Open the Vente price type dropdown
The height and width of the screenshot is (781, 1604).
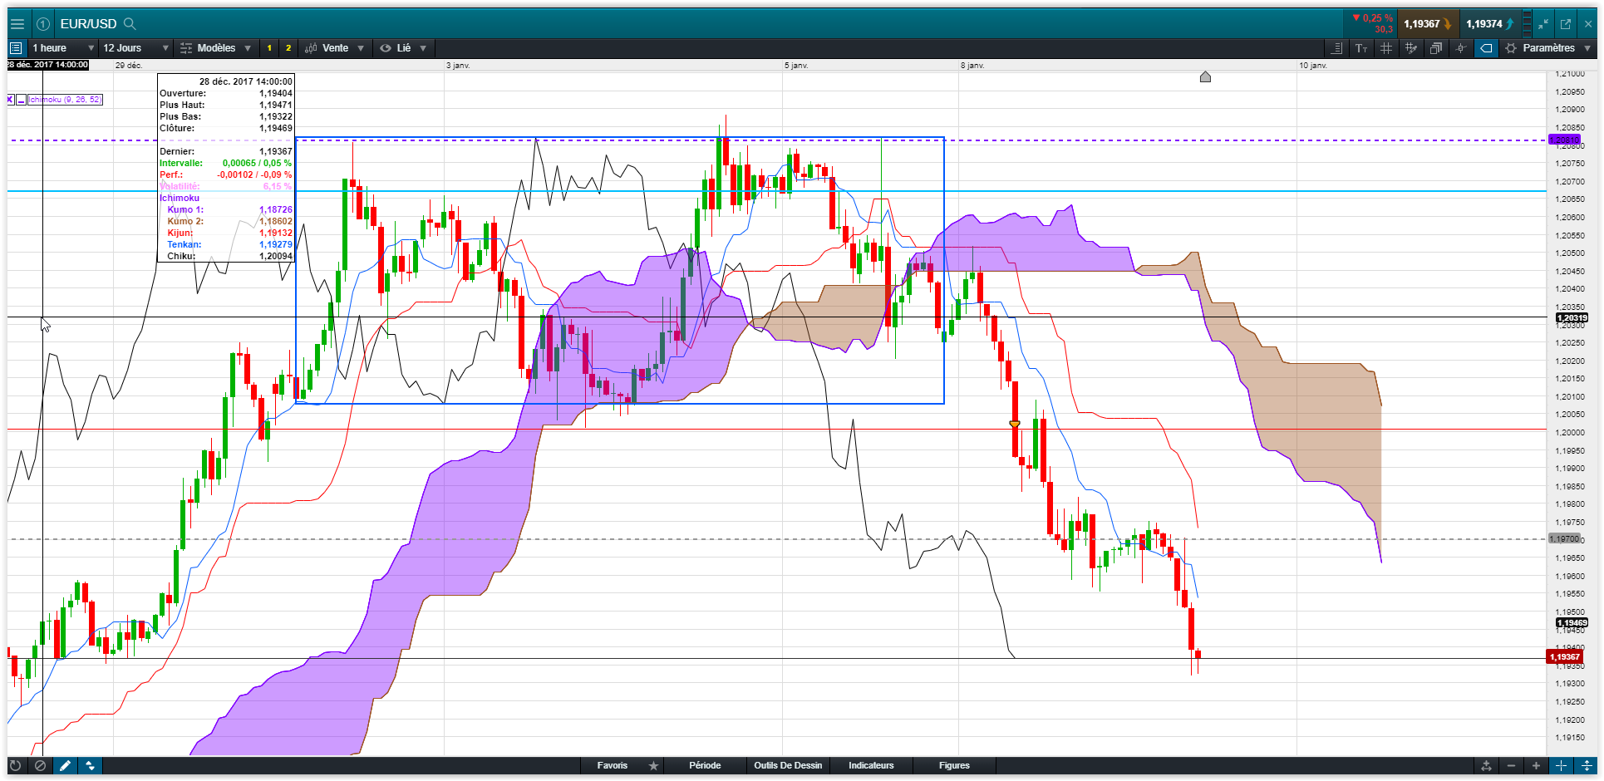(335, 48)
